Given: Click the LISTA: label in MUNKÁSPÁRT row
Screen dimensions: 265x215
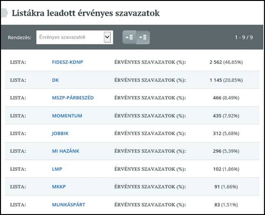Looking at the screenshot, I should [x=18, y=205].
